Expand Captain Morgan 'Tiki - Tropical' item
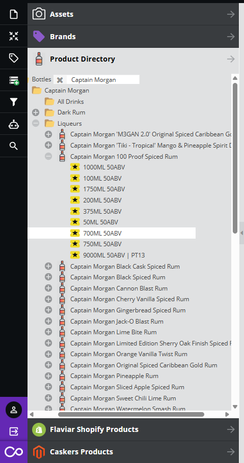Image resolution: width=244 pixels, height=463 pixels. point(48,146)
